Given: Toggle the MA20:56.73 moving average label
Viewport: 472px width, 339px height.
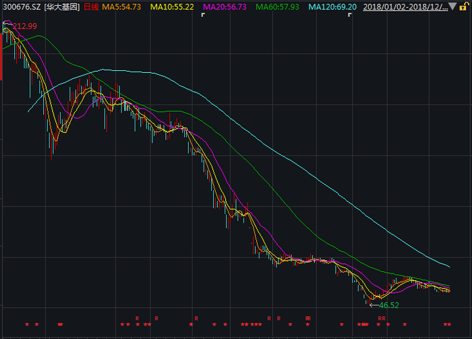Looking at the screenshot, I should [x=225, y=7].
